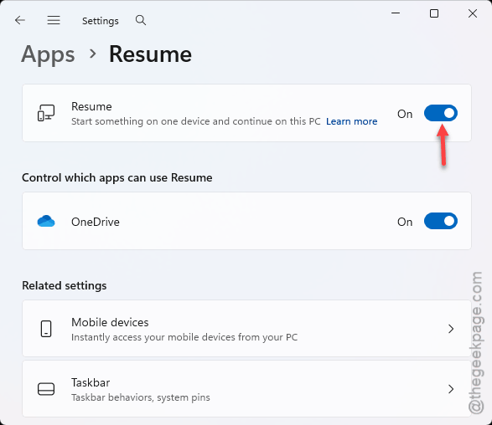Click the Settings window title
The height and width of the screenshot is (425, 492).
tap(101, 21)
